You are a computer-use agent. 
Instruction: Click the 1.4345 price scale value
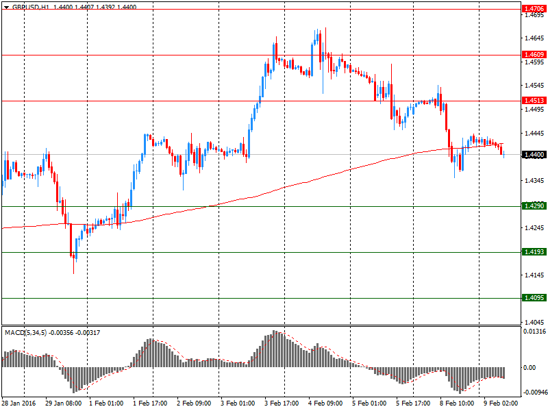coord(534,180)
